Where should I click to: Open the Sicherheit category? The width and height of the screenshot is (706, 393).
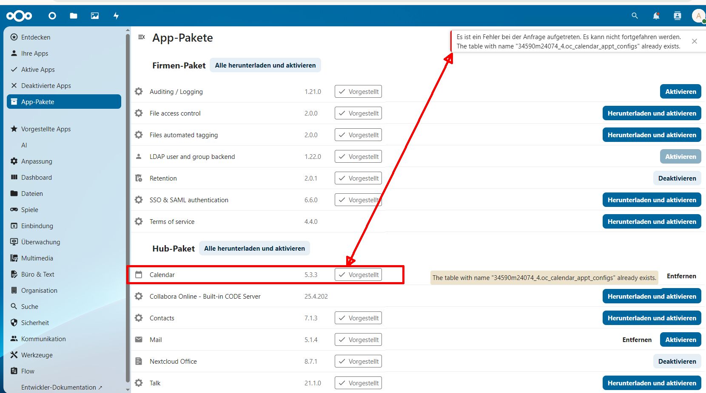pos(64,323)
